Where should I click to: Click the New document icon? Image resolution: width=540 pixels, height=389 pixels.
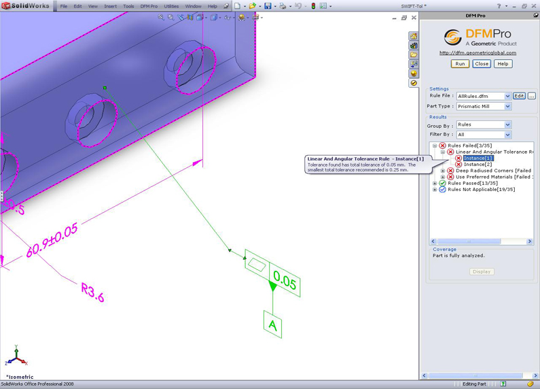[237, 6]
